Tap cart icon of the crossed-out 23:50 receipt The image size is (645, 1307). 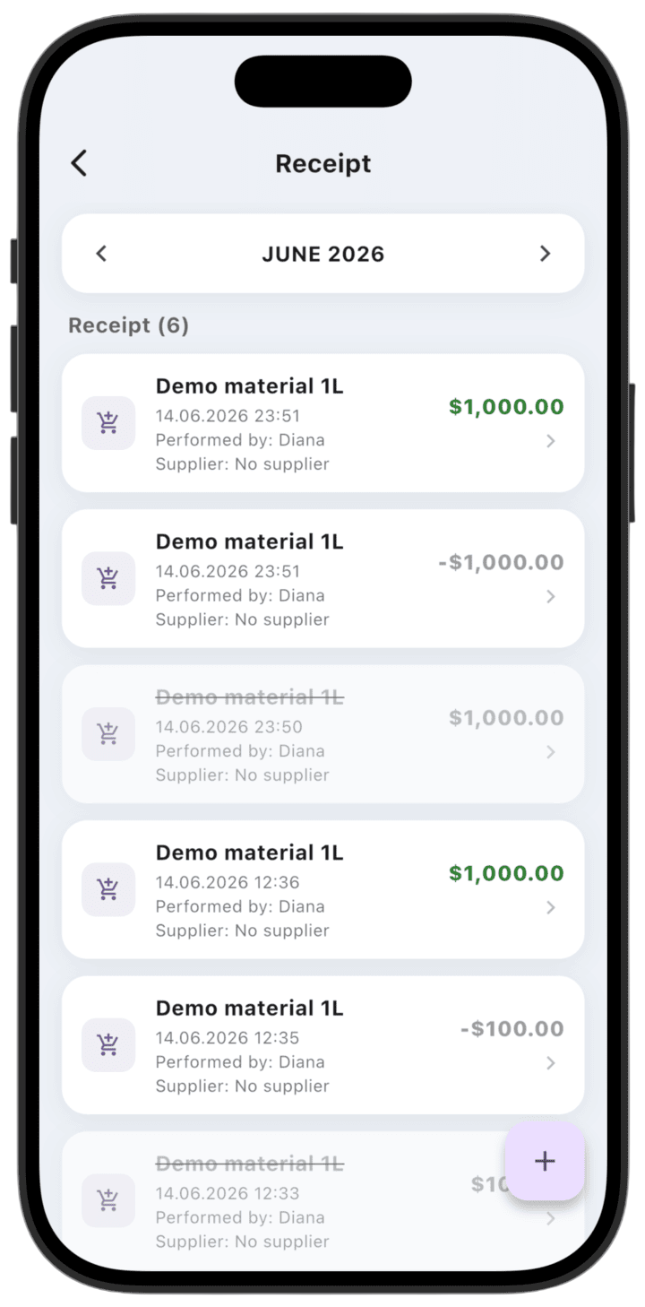click(x=108, y=734)
